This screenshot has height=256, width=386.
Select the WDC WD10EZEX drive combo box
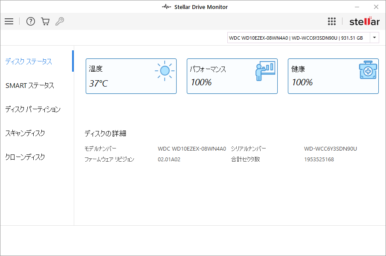tap(298, 38)
